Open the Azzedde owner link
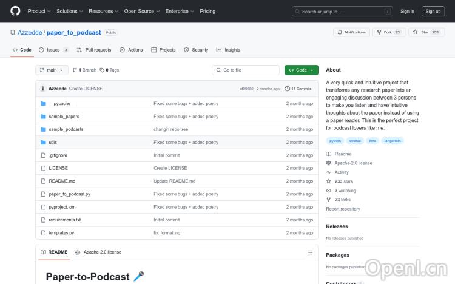455x284 pixels. coord(30,32)
